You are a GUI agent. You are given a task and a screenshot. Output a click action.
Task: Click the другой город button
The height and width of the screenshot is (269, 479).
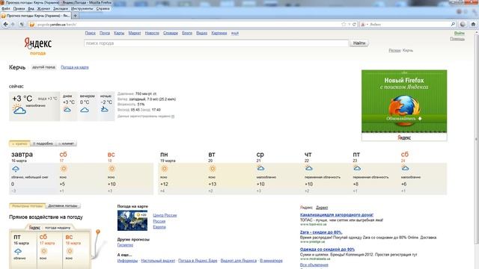[43, 67]
